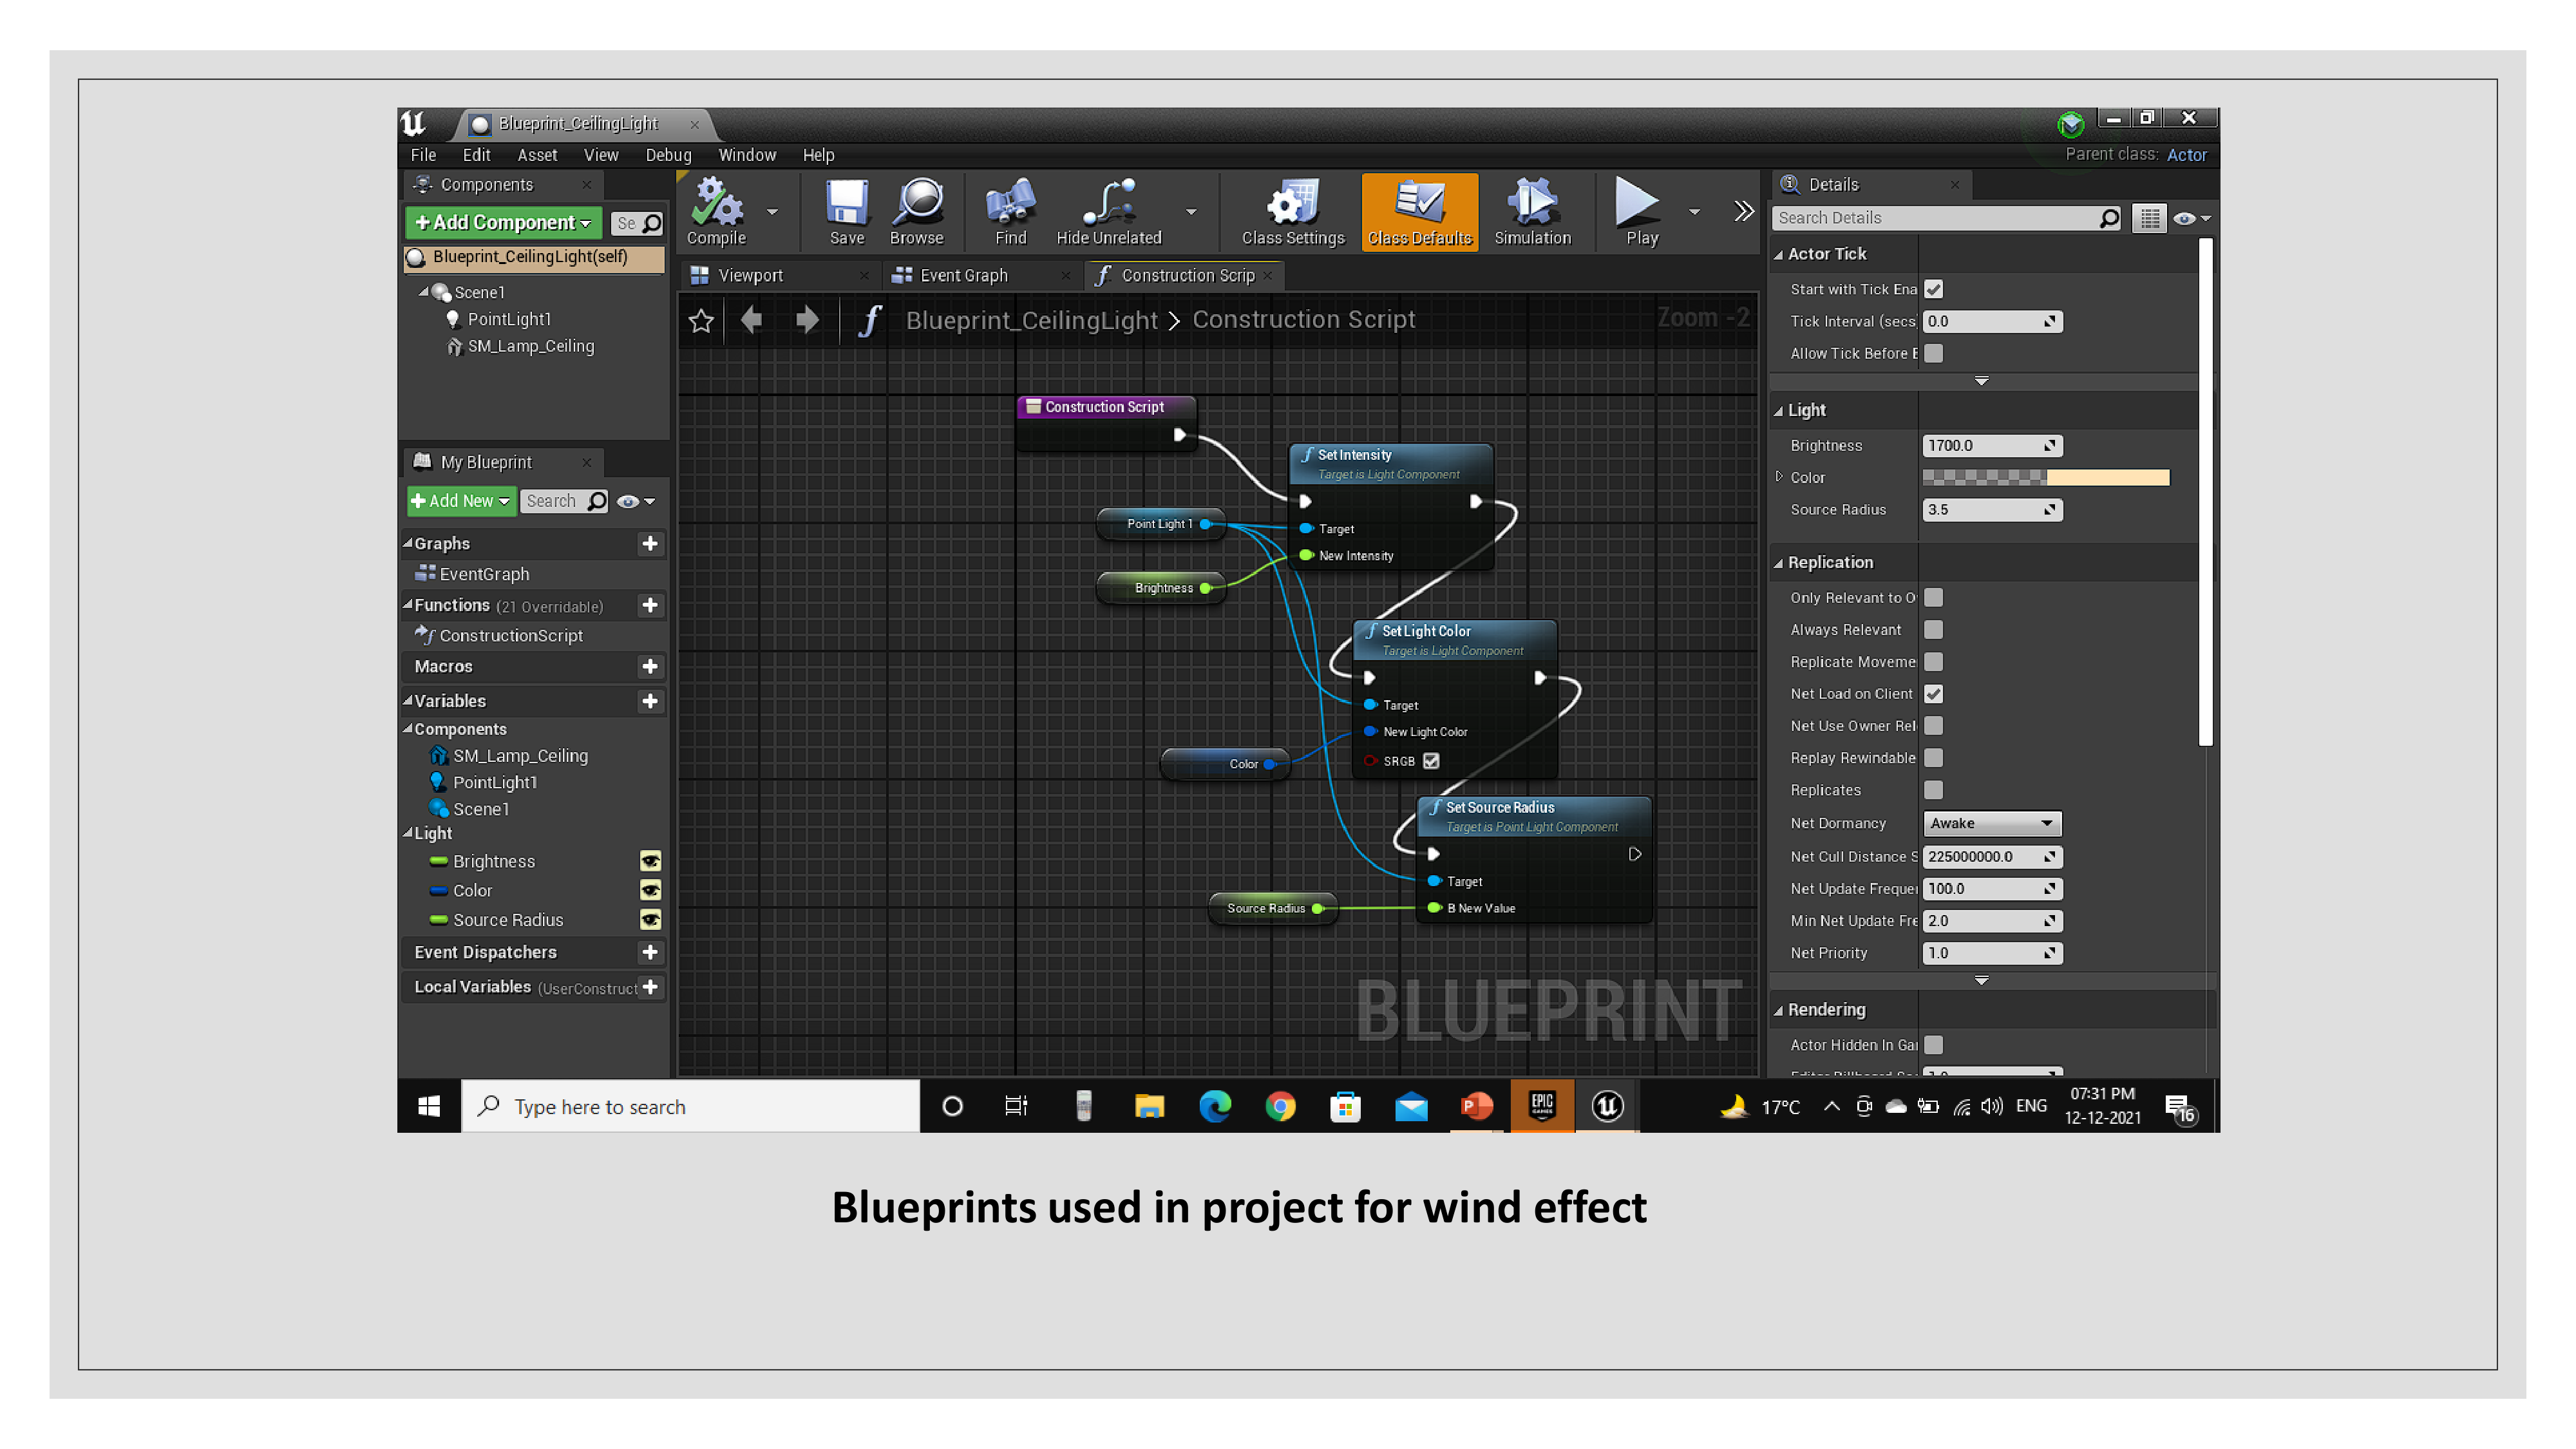This screenshot has height=1449, width=2576.
Task: Toggle SRGB checkbox on Set Light Color node
Action: [1431, 761]
